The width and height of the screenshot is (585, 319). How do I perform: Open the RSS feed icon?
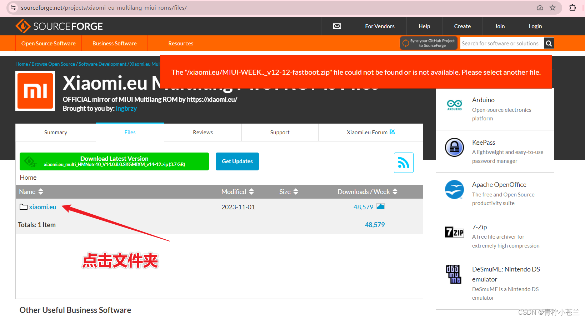click(x=404, y=163)
